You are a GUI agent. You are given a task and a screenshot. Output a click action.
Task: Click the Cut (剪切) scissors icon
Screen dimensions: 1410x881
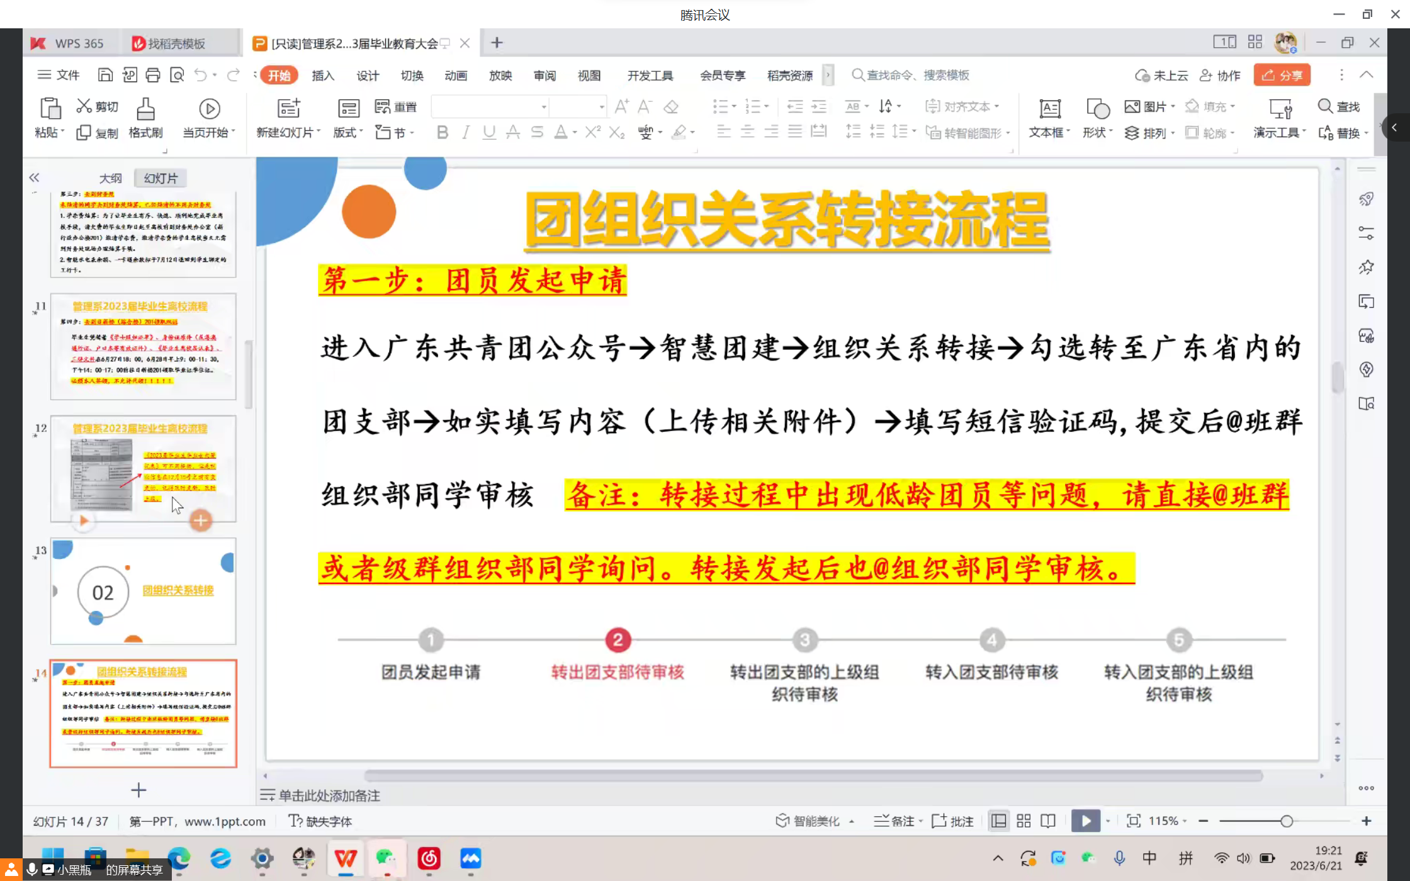[84, 106]
